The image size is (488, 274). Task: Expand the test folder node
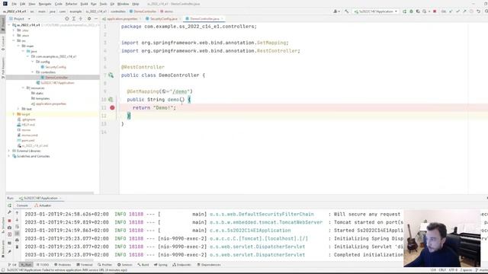click(x=18, y=109)
